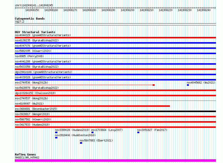Click the MAGEC1|NM_005462 gene label

(27, 157)
